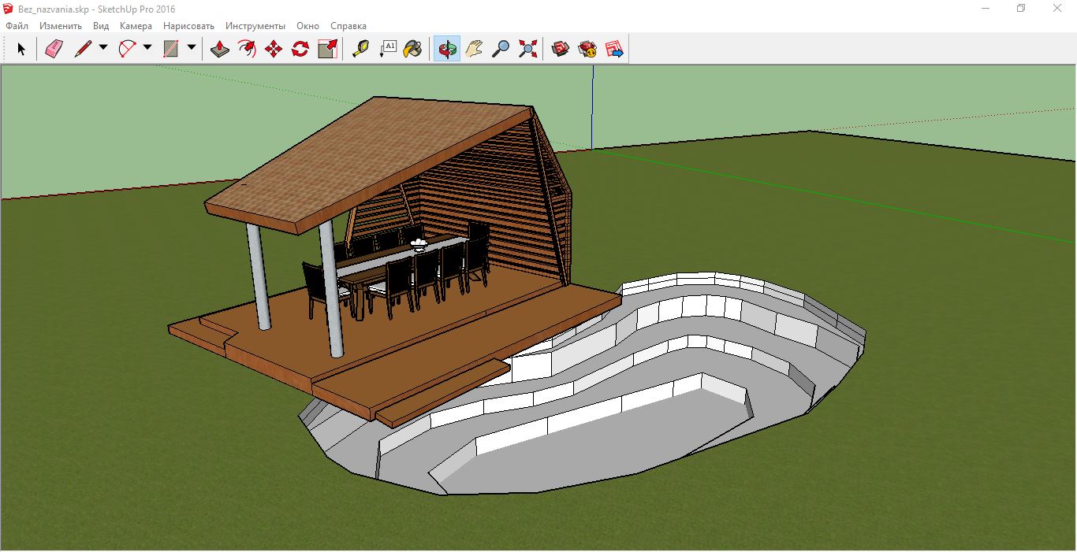Select the arrow Select tool

pos(21,50)
